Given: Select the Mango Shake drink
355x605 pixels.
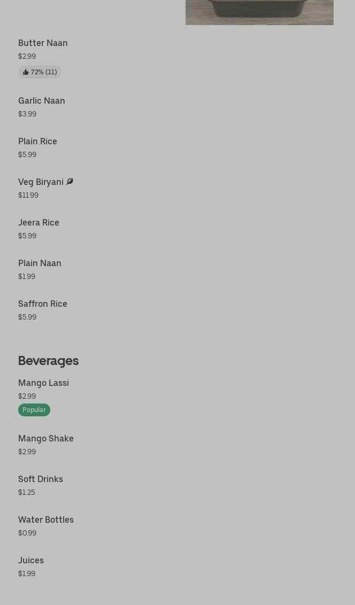Looking at the screenshot, I should 46,438.
